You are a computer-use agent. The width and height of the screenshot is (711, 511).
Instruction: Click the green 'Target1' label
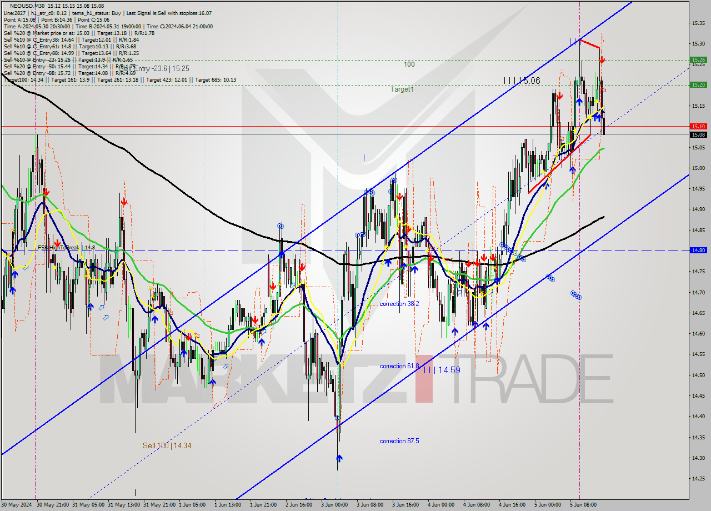tap(402, 89)
